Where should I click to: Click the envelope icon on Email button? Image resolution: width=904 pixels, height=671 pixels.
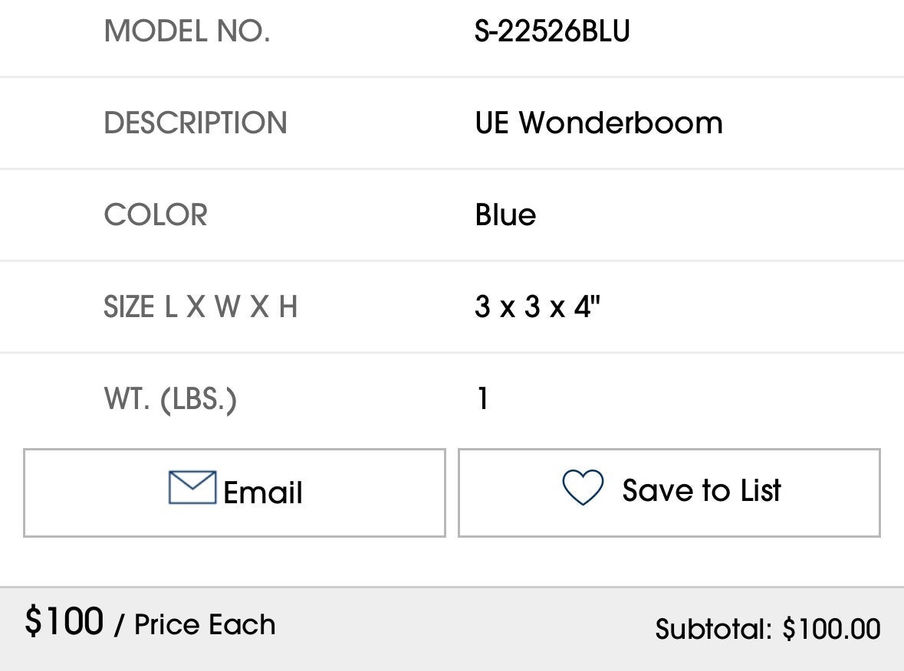pos(192,487)
